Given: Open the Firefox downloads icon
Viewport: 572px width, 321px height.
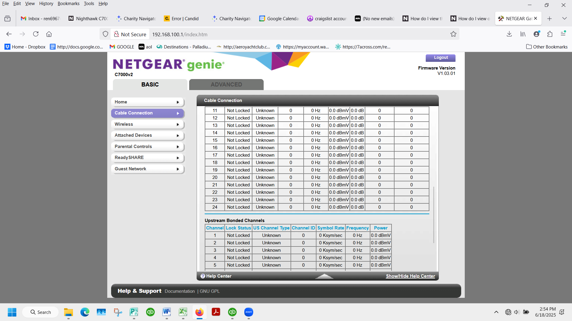Looking at the screenshot, I should [509, 34].
